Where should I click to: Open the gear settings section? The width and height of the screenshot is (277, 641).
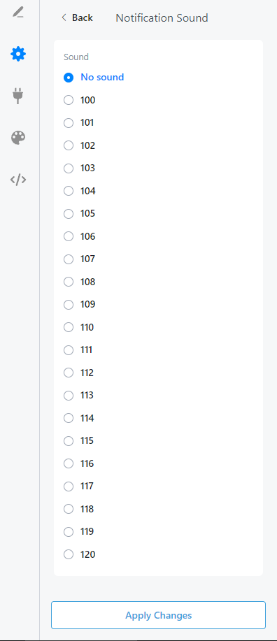tap(18, 54)
